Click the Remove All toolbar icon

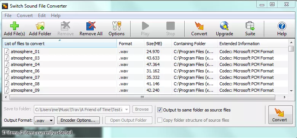(x=91, y=26)
